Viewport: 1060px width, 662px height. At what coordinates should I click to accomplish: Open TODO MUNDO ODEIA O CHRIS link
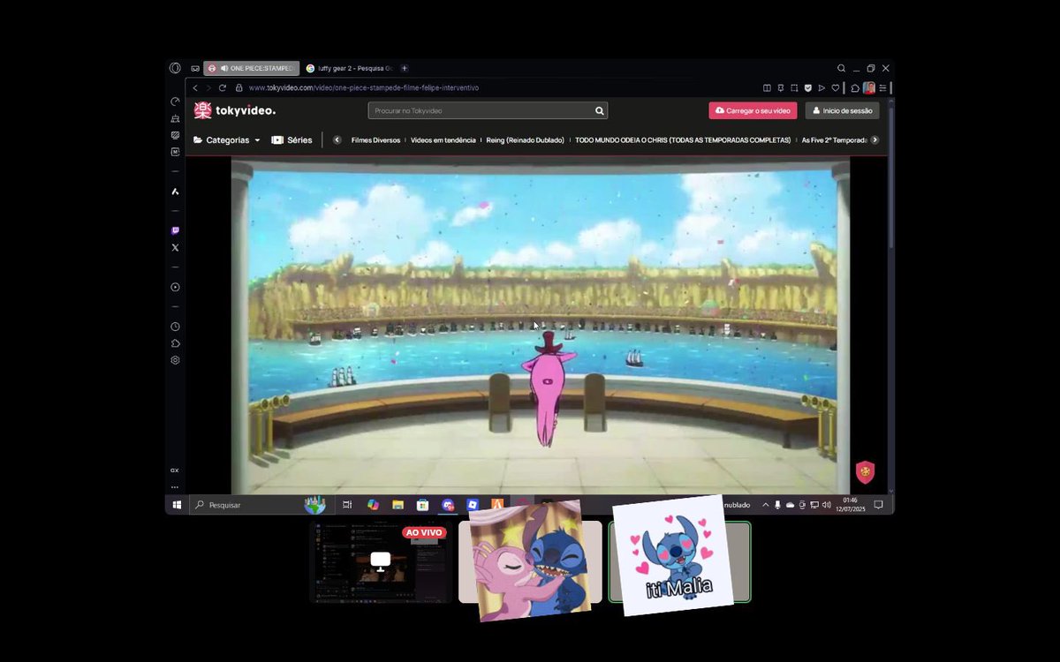tap(683, 139)
